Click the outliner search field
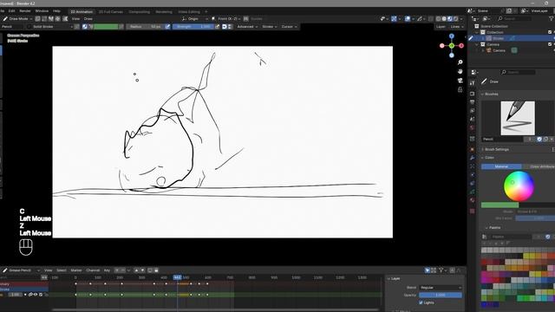Screen dimensions: 555x312 [x=514, y=18]
